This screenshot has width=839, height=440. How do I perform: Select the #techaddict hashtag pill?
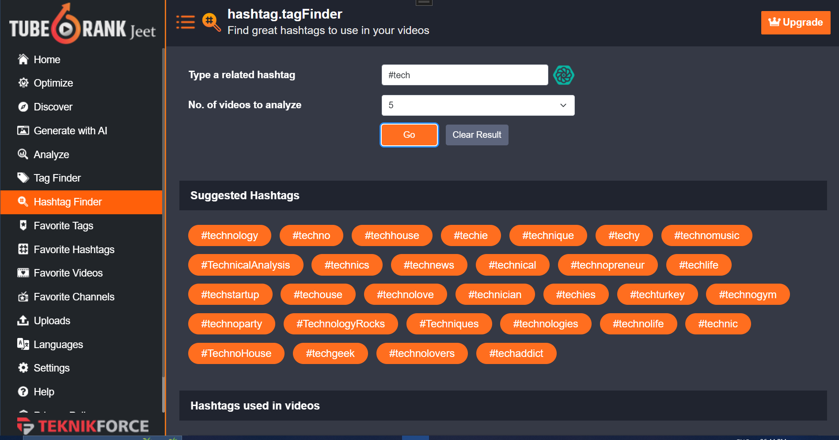(516, 353)
